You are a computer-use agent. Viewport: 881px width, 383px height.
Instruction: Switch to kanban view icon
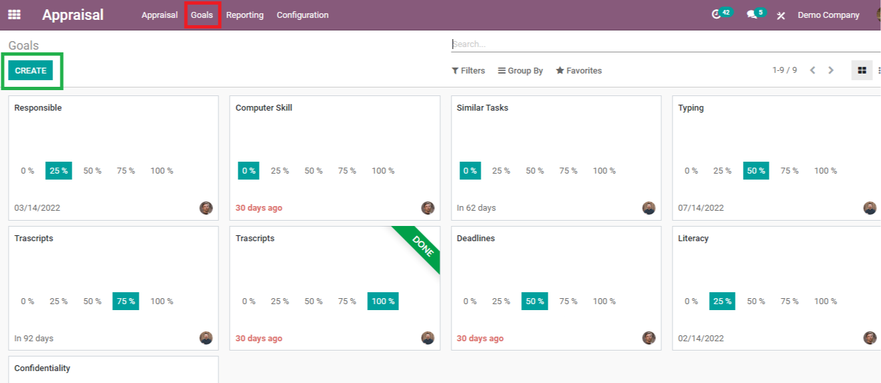point(862,70)
